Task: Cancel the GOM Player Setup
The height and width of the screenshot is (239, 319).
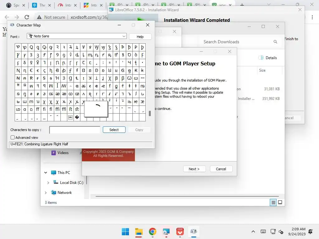Action: 221,169
